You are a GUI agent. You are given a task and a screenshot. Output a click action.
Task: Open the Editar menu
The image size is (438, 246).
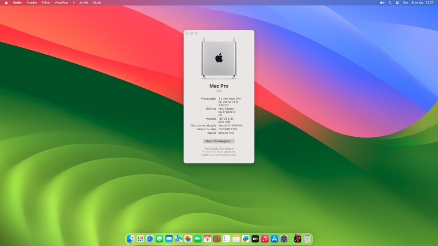point(46,3)
